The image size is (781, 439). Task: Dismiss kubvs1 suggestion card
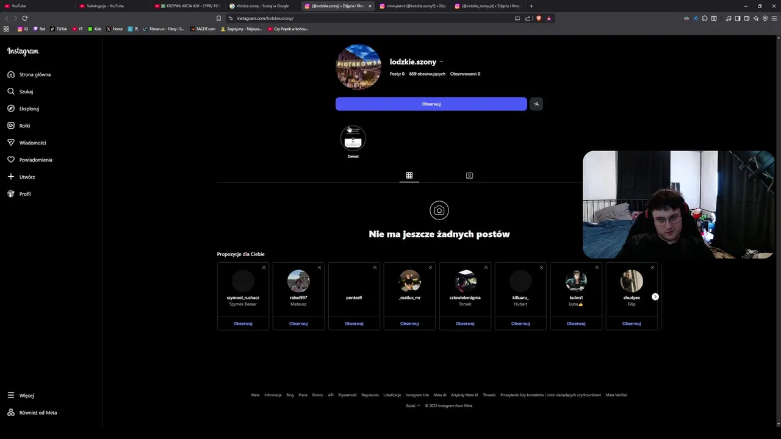597,267
